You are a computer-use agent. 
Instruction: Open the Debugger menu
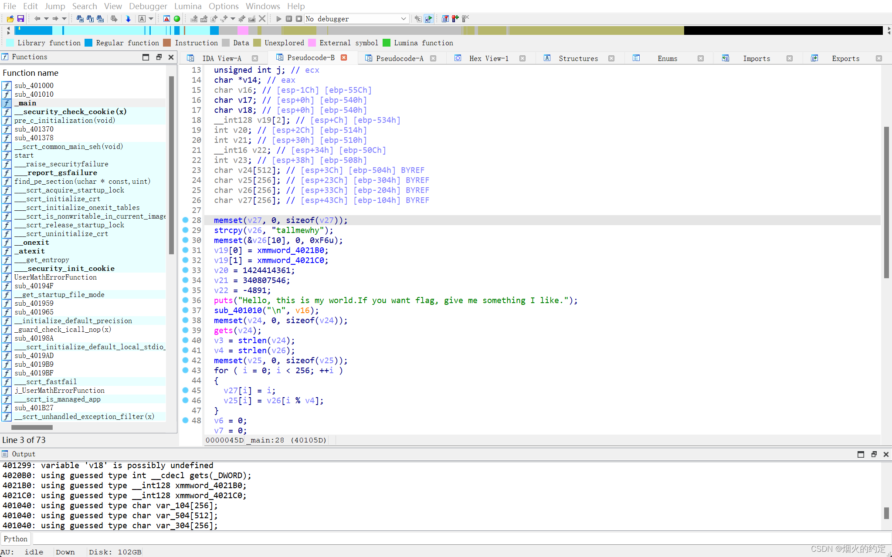tap(148, 6)
